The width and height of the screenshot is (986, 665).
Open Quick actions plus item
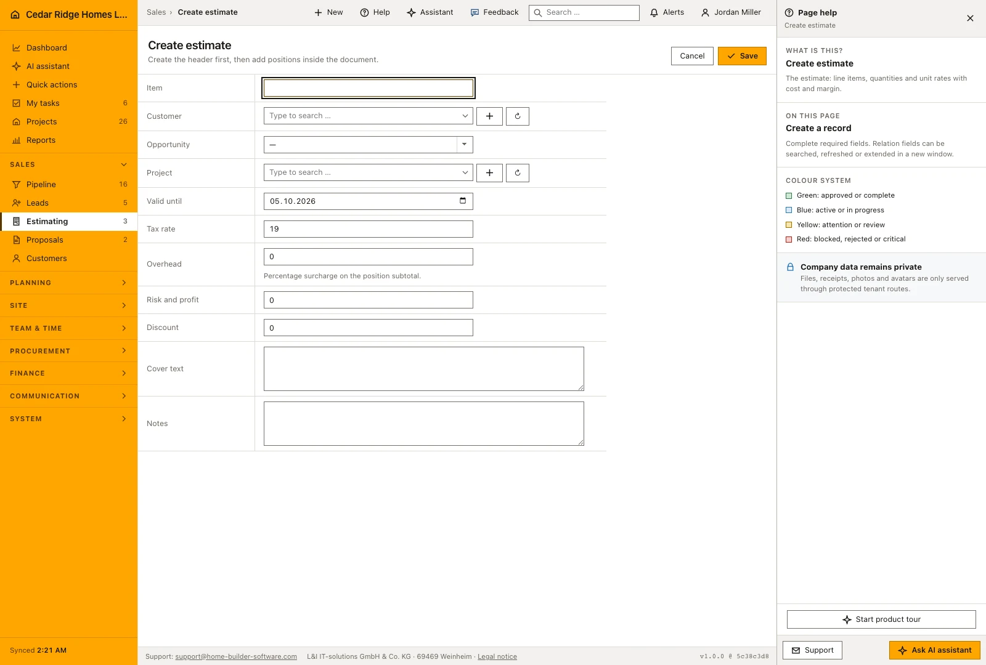(x=68, y=85)
